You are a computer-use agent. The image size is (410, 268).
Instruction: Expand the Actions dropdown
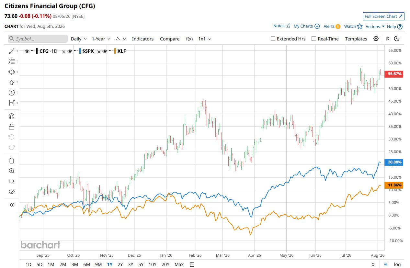(x=375, y=27)
